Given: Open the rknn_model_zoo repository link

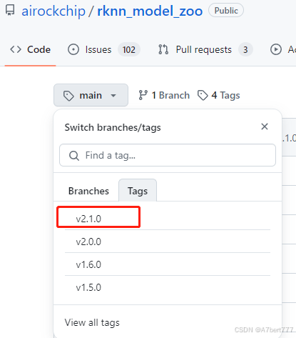Looking at the screenshot, I should tap(150, 11).
